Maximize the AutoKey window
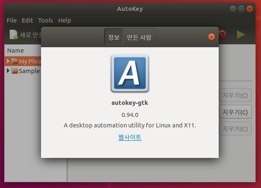261x188 pixels. tap(241, 9)
